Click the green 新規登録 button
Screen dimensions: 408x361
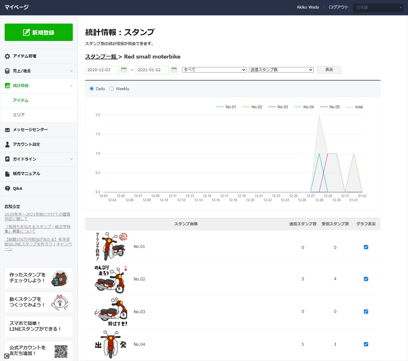39,32
